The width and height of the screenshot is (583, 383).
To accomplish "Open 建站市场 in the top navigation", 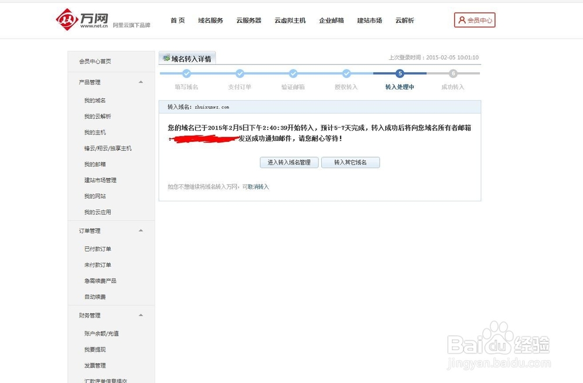I will [370, 20].
